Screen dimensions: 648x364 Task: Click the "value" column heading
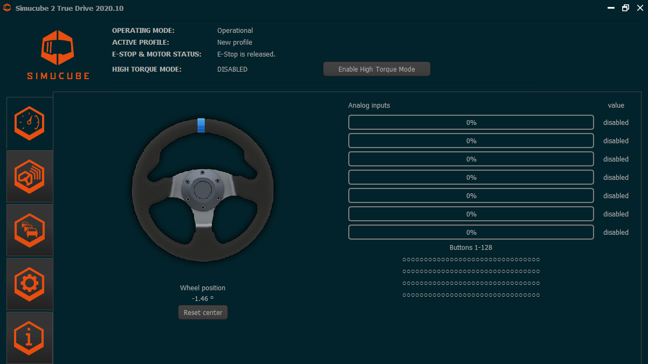click(x=616, y=106)
